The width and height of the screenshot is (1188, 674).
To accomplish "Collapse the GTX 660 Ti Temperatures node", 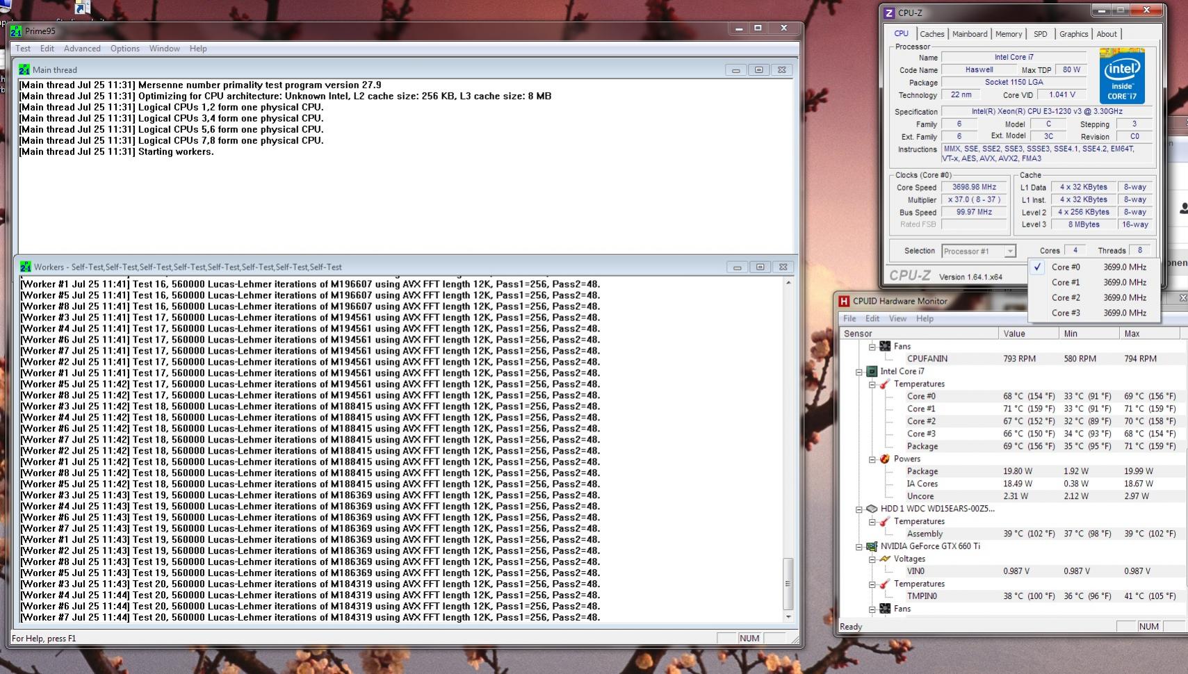I will coord(872,584).
